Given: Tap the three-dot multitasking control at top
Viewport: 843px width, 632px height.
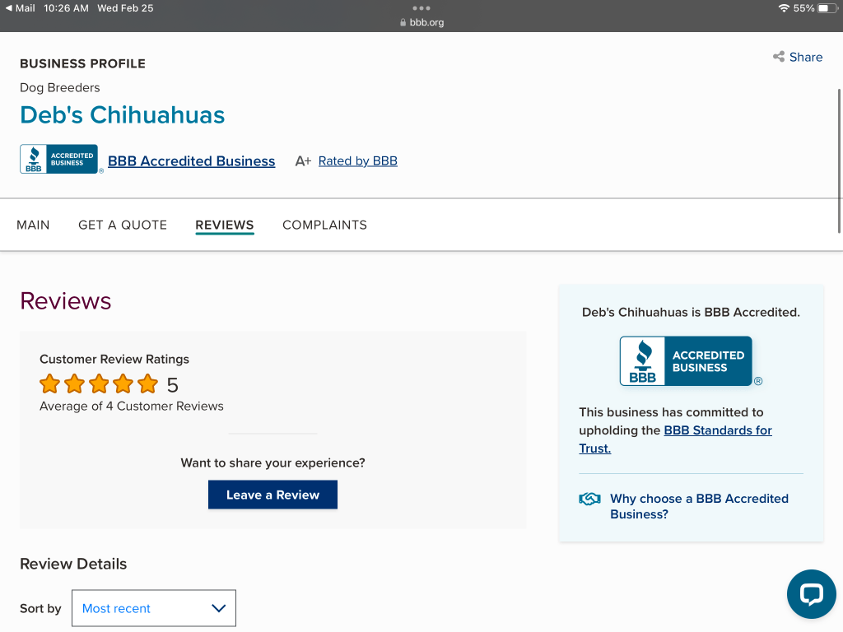Looking at the screenshot, I should click(421, 8).
